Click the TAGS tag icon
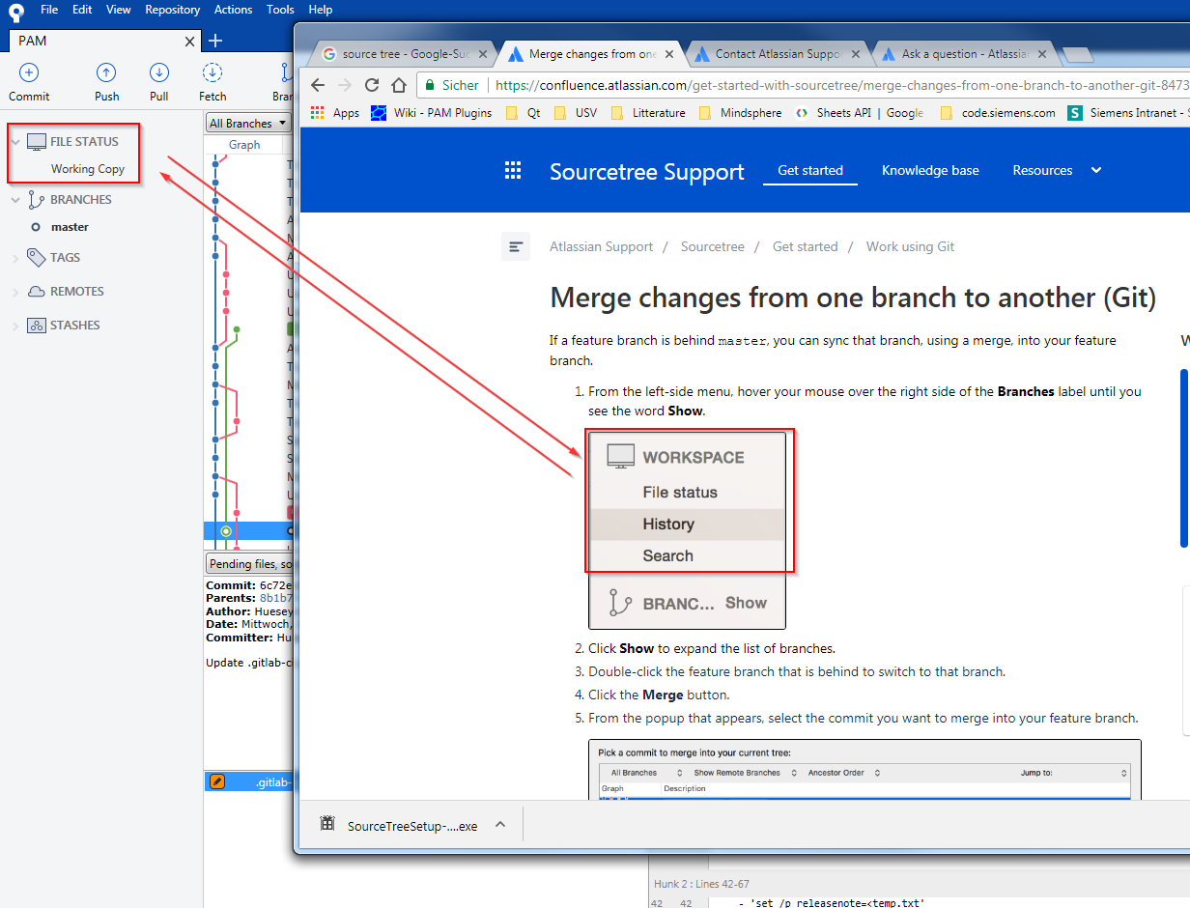Image resolution: width=1190 pixels, height=908 pixels. pyautogui.click(x=36, y=258)
